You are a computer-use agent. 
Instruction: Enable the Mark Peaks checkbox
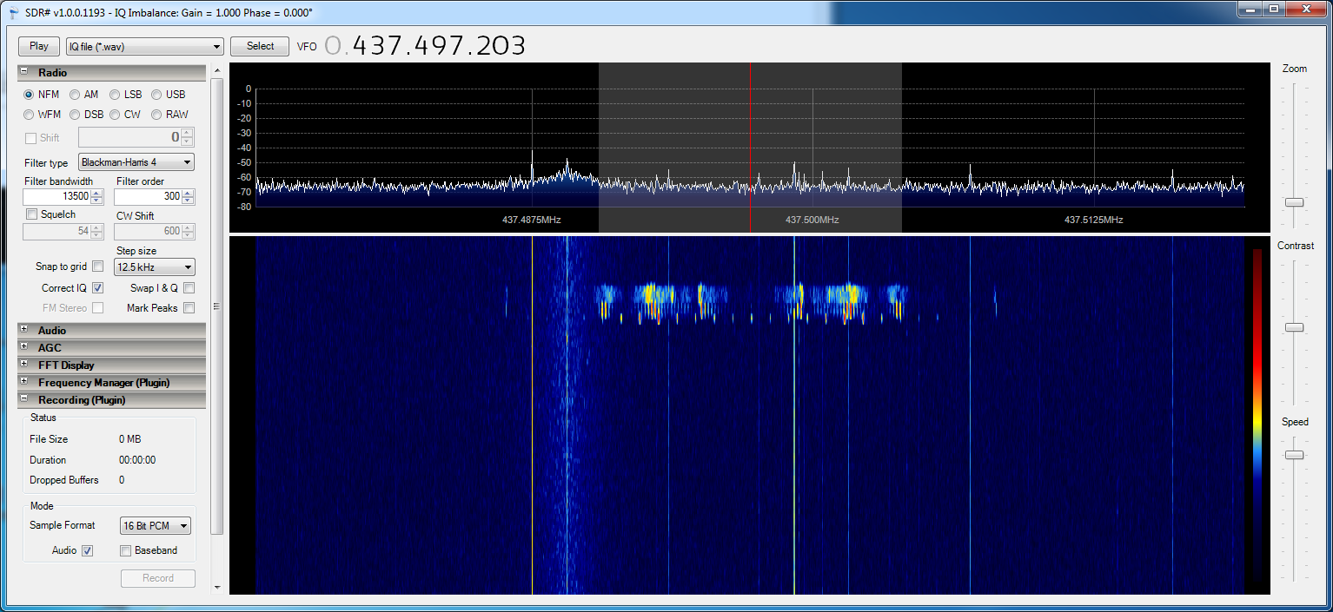pyautogui.click(x=189, y=307)
